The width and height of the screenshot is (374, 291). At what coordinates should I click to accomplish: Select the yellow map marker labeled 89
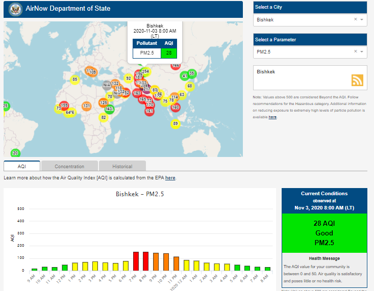click(x=176, y=124)
